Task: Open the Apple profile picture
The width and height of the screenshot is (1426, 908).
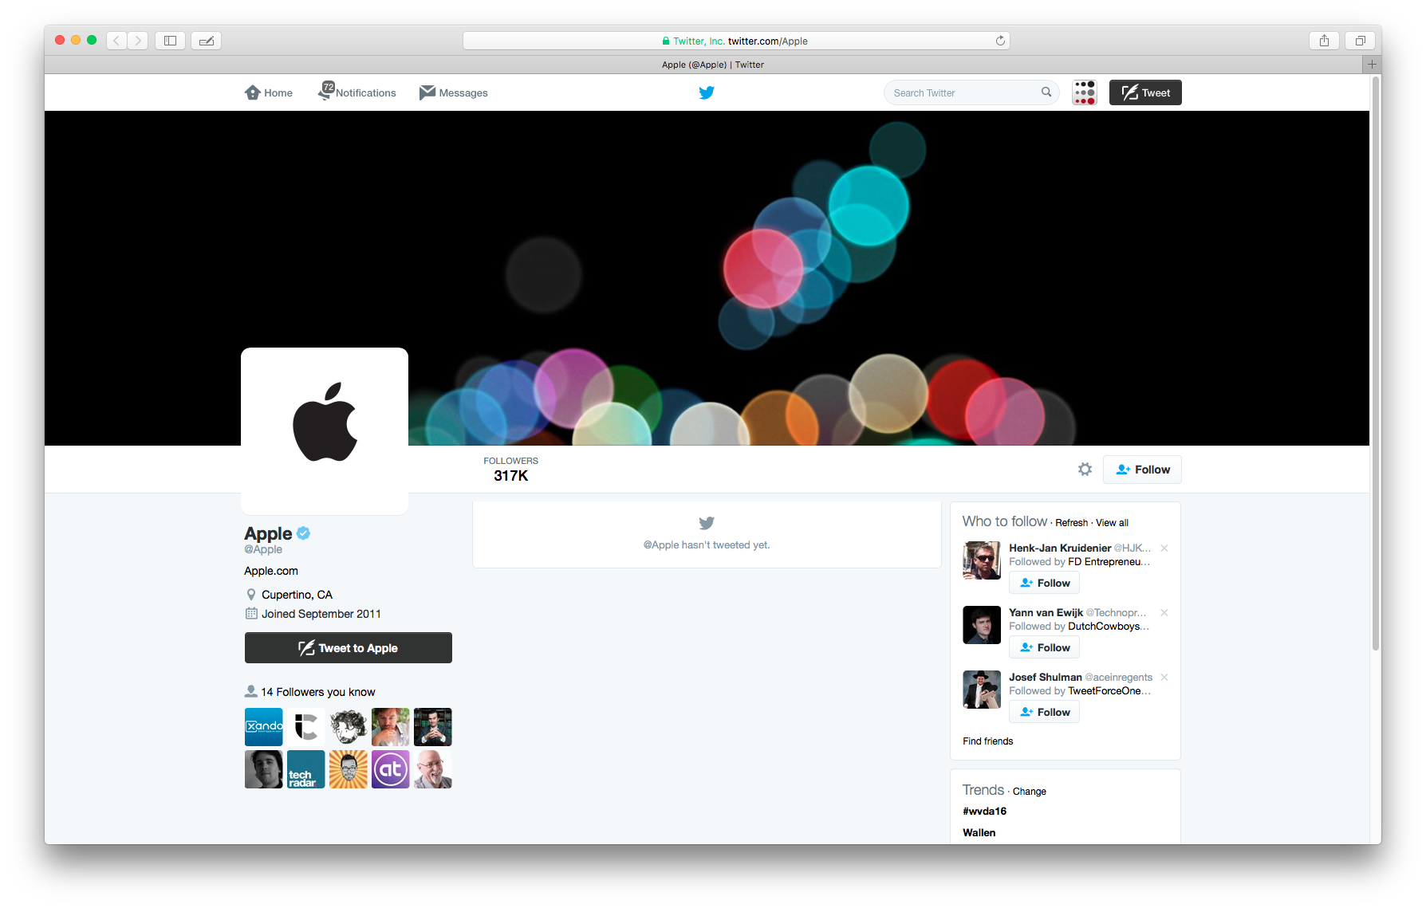Action: click(325, 430)
